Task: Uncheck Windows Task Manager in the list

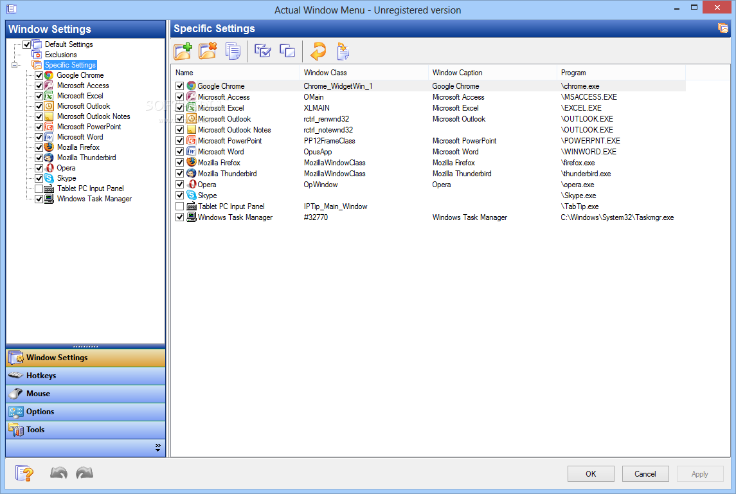Action: 179,217
